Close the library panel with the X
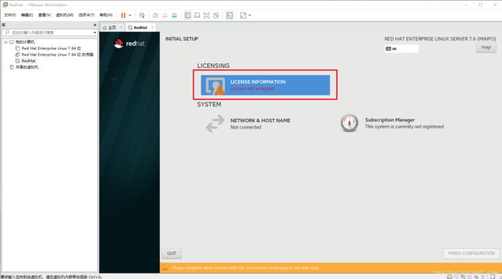This screenshot has width=502, height=279. point(95,25)
